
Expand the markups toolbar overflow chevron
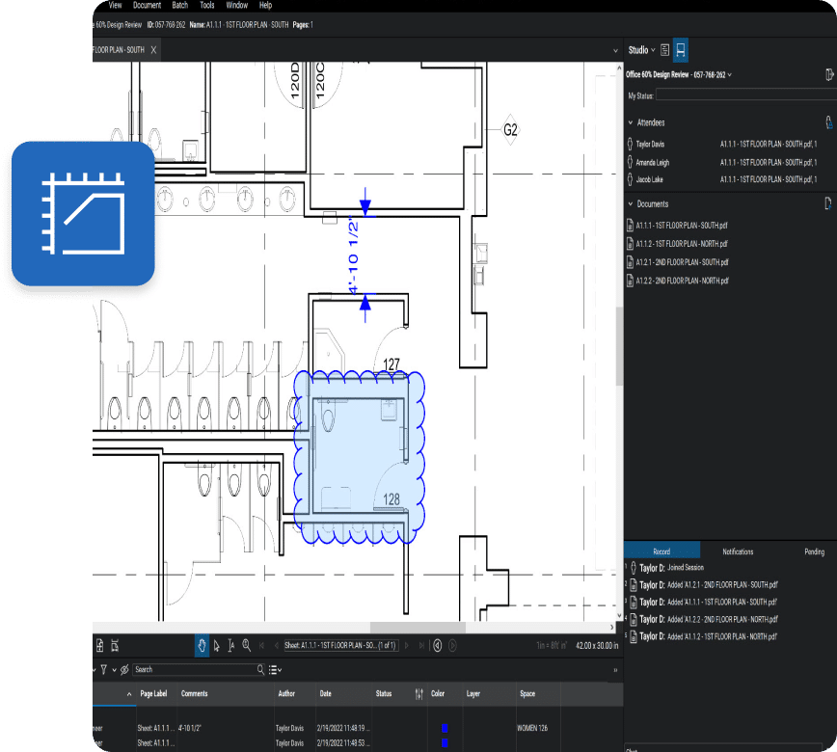615,670
